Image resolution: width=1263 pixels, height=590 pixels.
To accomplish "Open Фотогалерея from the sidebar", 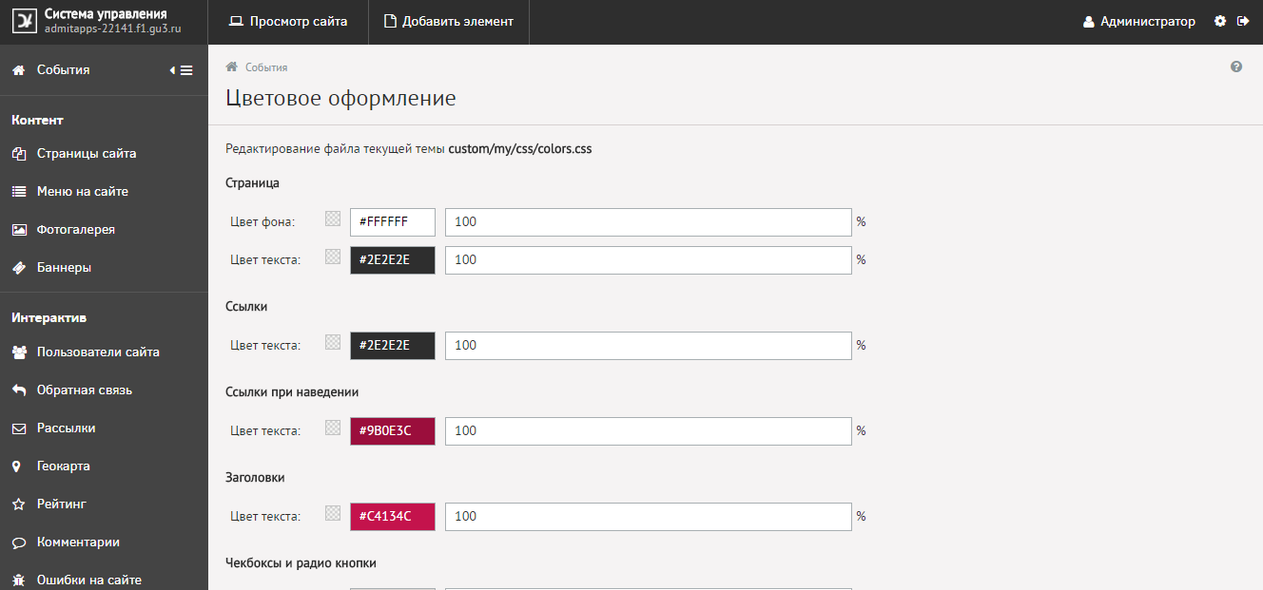I will 75,230.
